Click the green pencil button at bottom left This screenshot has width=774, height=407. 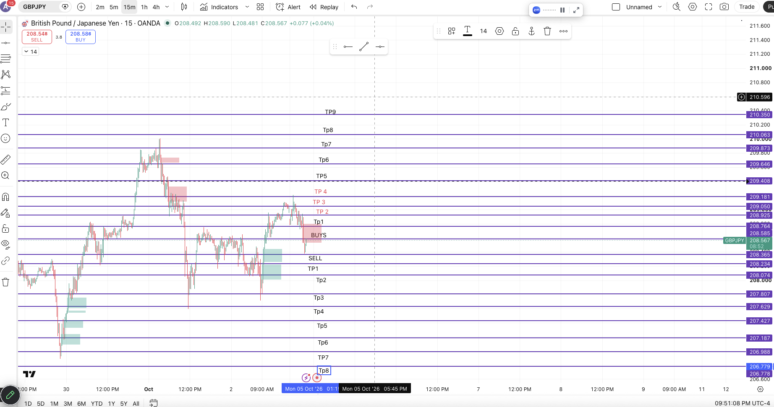[10, 395]
